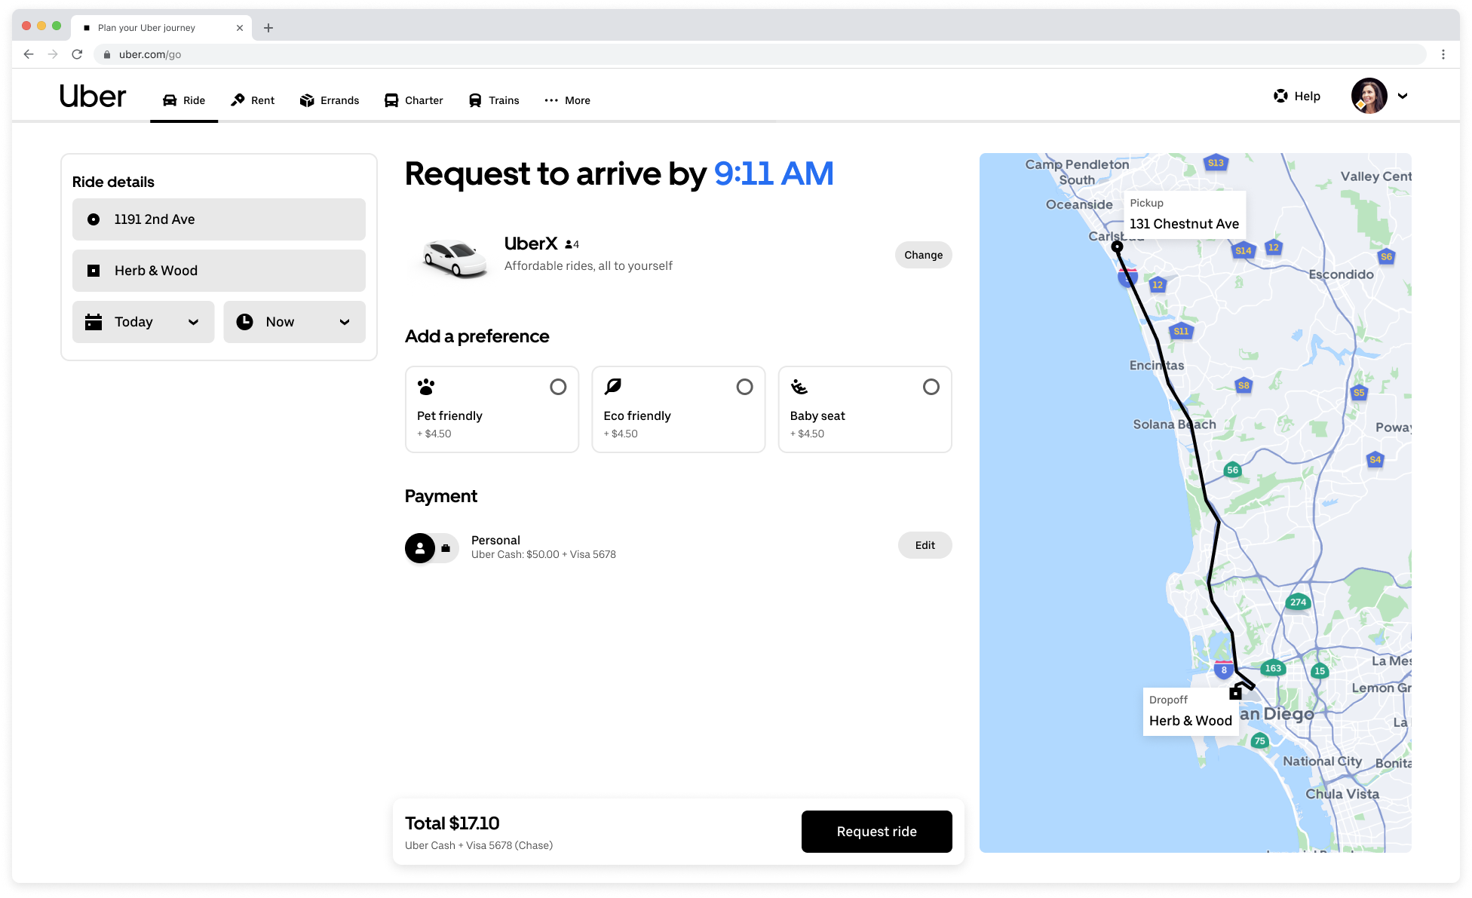The width and height of the screenshot is (1472, 898).
Task: Open the Rent tab
Action: coord(253,100)
